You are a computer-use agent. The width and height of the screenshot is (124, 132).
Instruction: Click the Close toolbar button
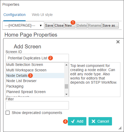59,25
